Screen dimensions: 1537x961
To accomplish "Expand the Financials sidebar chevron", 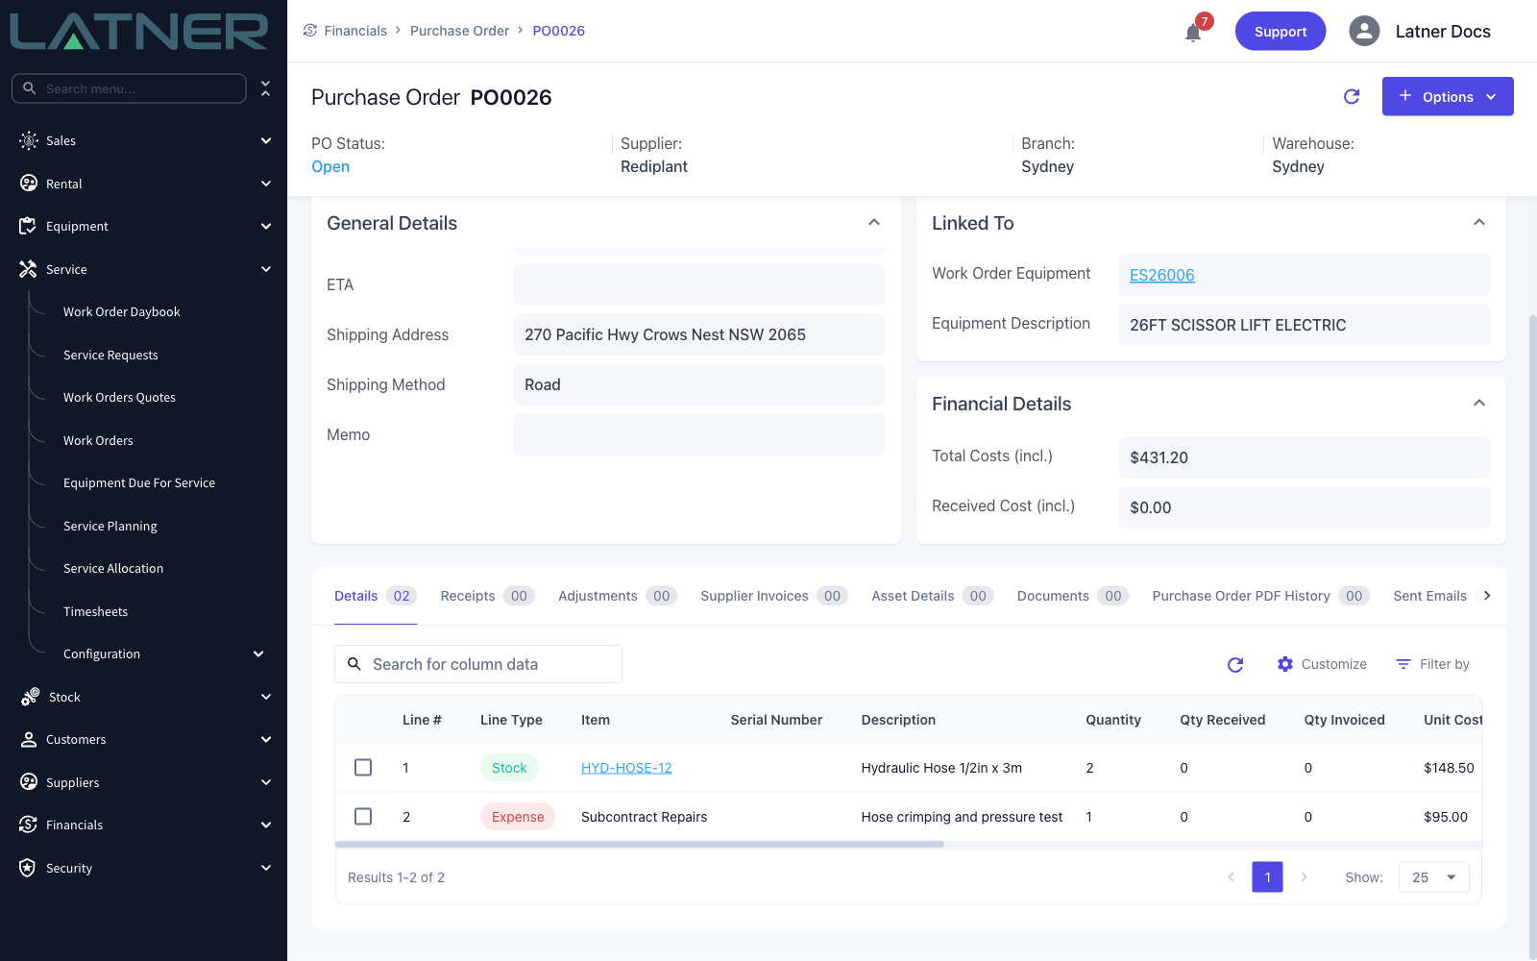I will [x=266, y=825].
